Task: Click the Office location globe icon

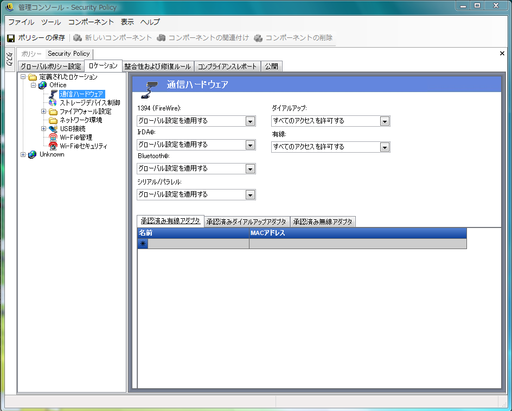Action: 42,85
